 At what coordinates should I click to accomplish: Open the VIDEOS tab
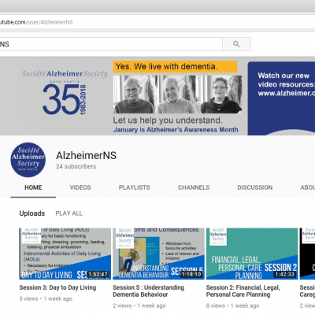coord(80,187)
